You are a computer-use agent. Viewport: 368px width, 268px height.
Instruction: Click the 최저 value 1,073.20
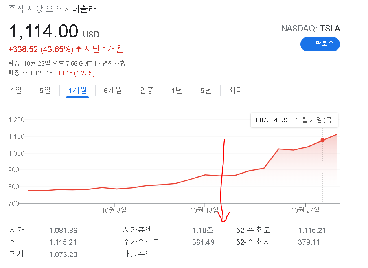coord(63,255)
